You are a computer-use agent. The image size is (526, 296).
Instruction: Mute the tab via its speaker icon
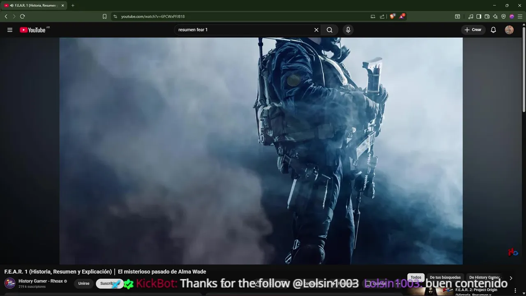[x=12, y=5]
